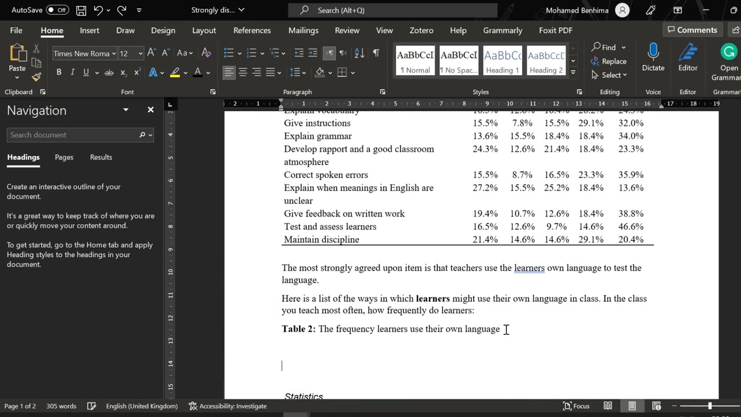Screen dimensions: 741x417
Task: Toggle Print Layout view button
Action: coord(632,406)
